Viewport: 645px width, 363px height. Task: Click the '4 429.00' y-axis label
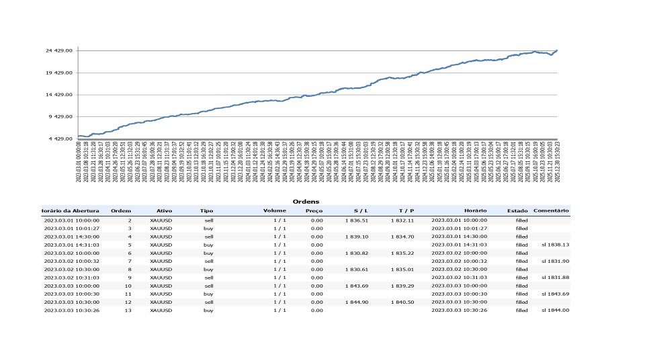[x=61, y=138]
